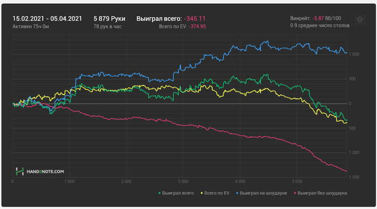377x209 pixels.
Task: Click the blue legend dot for showdown winnings
Action: point(238,193)
